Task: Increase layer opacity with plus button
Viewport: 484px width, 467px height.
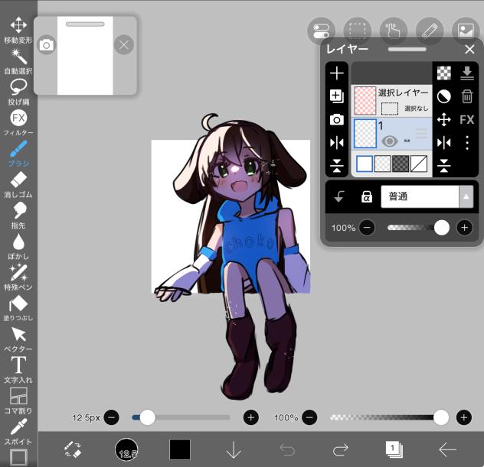Action: tap(465, 228)
